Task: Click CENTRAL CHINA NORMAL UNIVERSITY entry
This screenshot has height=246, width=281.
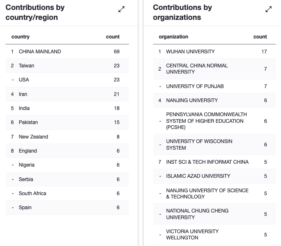Action: 197,69
